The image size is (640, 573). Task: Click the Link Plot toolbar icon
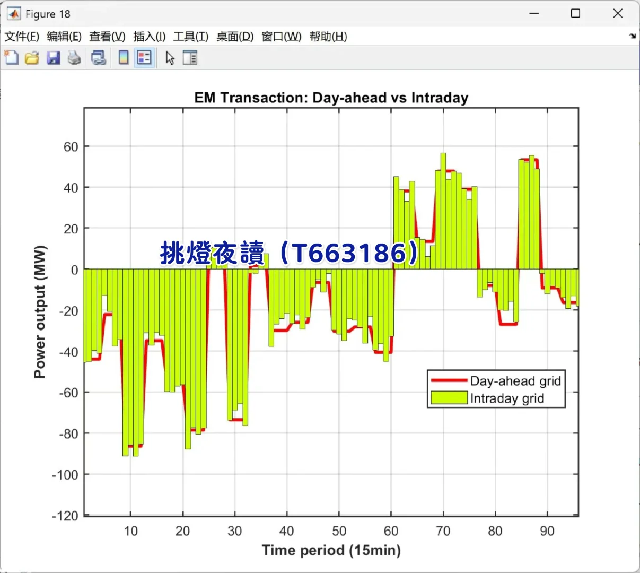pos(99,57)
